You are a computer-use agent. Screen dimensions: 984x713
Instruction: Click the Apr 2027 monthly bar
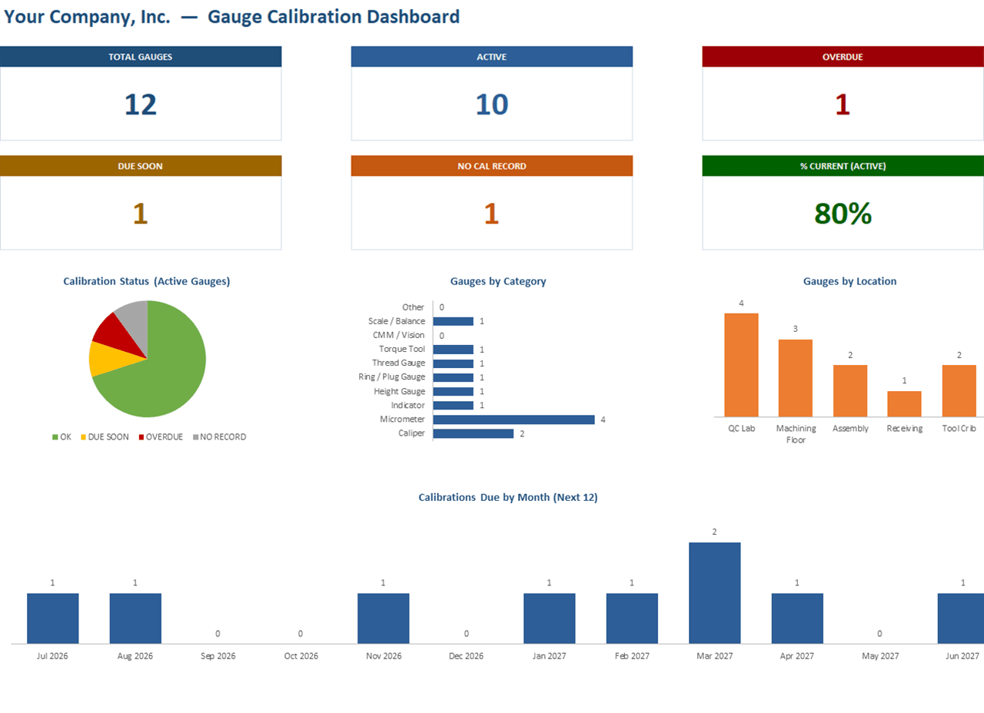pos(797,618)
